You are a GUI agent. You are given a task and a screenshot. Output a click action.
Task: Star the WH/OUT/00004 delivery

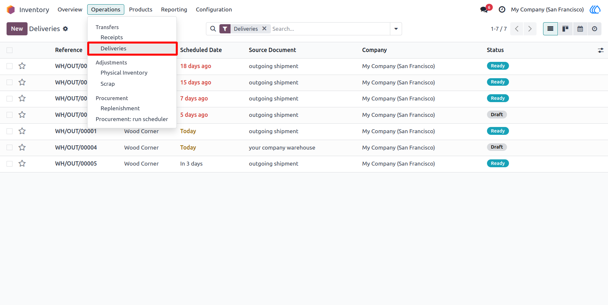click(x=22, y=148)
